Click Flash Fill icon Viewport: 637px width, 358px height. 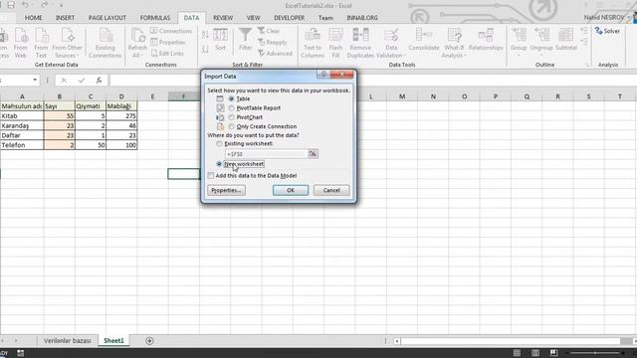pos(335,44)
